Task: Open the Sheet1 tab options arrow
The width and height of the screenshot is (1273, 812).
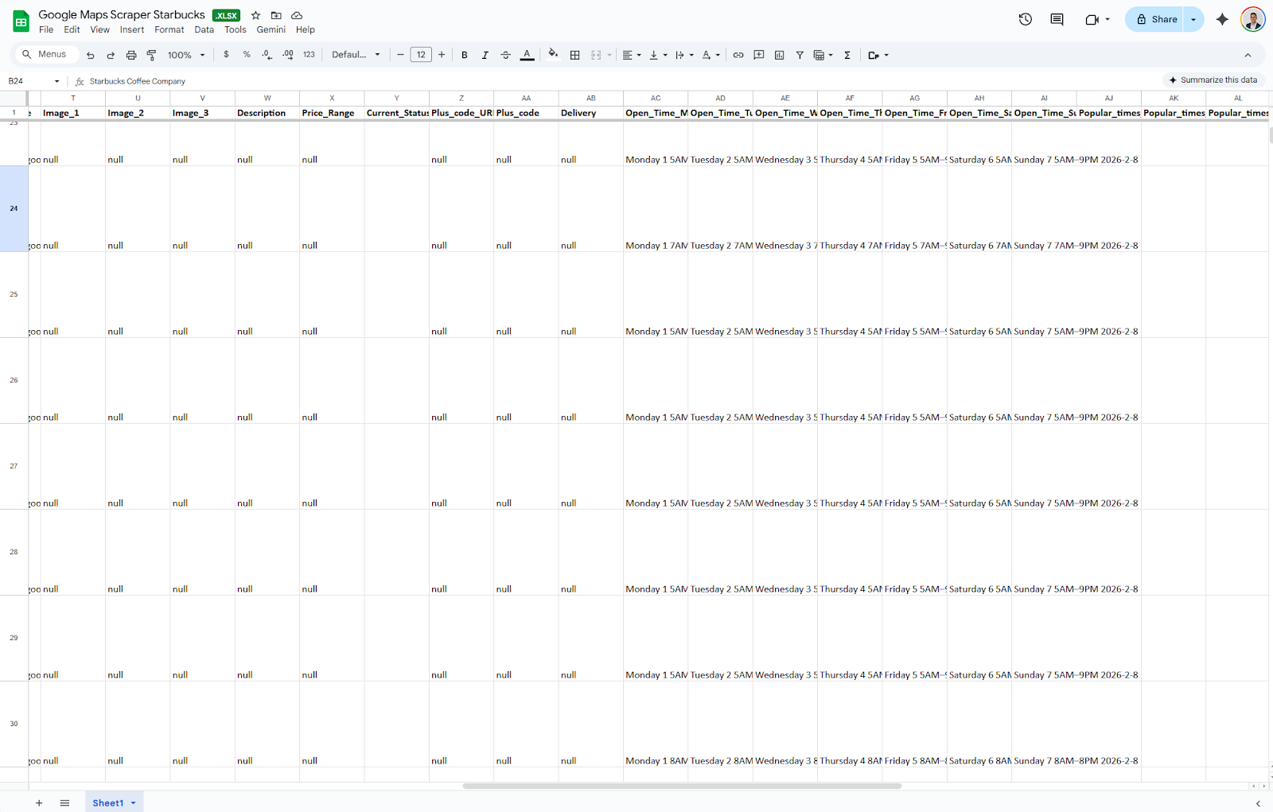Action: (134, 803)
